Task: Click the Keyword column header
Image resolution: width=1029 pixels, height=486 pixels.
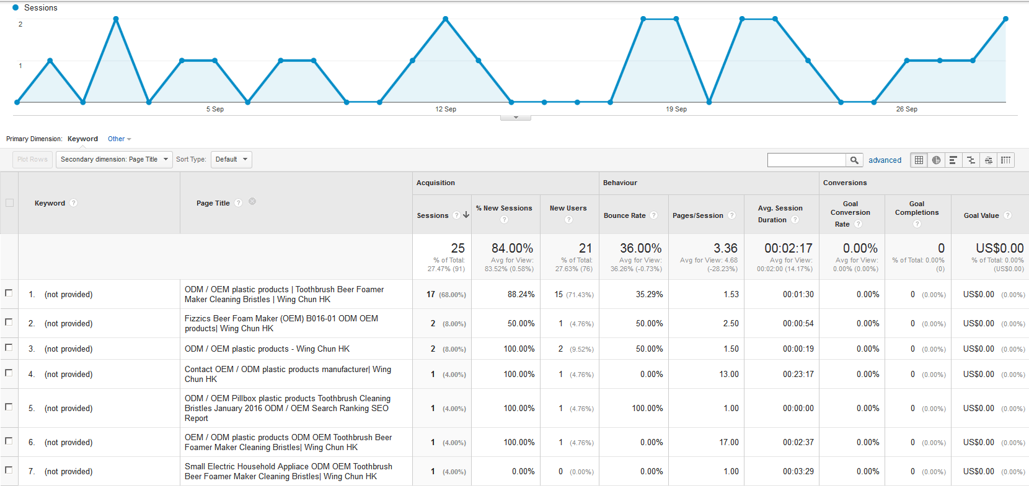Action: click(x=50, y=203)
